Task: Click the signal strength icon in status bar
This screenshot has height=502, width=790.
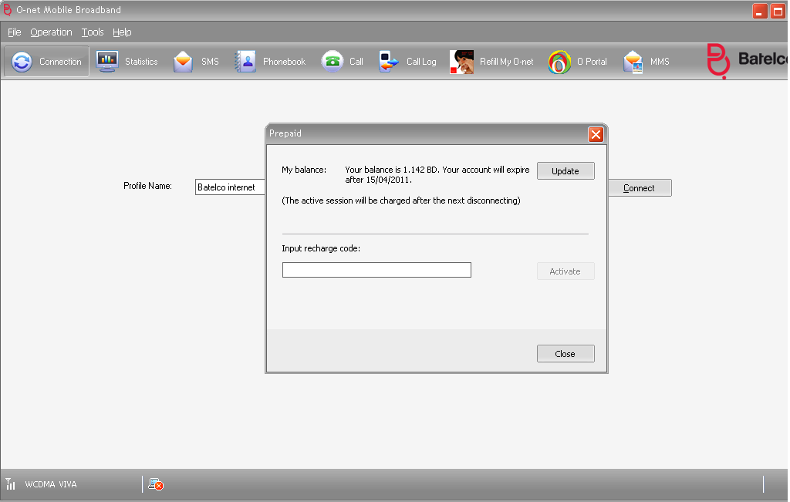Action: [x=11, y=483]
